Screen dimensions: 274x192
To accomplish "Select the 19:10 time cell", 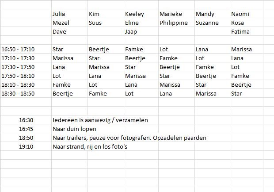I will [x=26, y=146].
